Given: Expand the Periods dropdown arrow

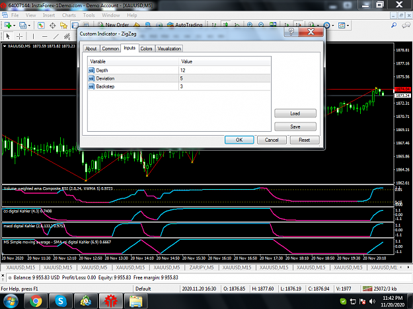Looking at the screenshot, I should pos(333,26).
